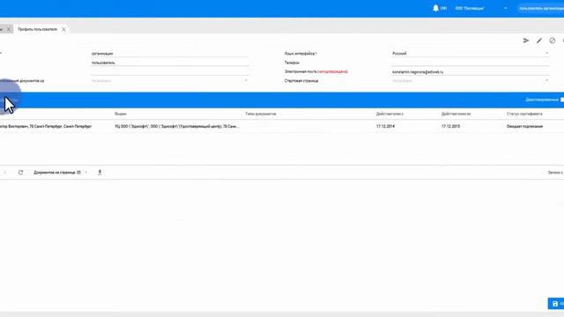Click the pencil edit icon
564x317 pixels.
[539, 41]
